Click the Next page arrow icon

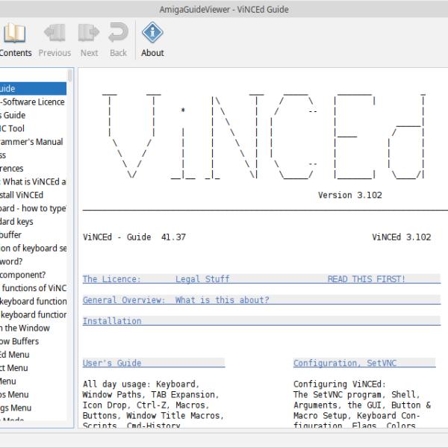[89, 33]
